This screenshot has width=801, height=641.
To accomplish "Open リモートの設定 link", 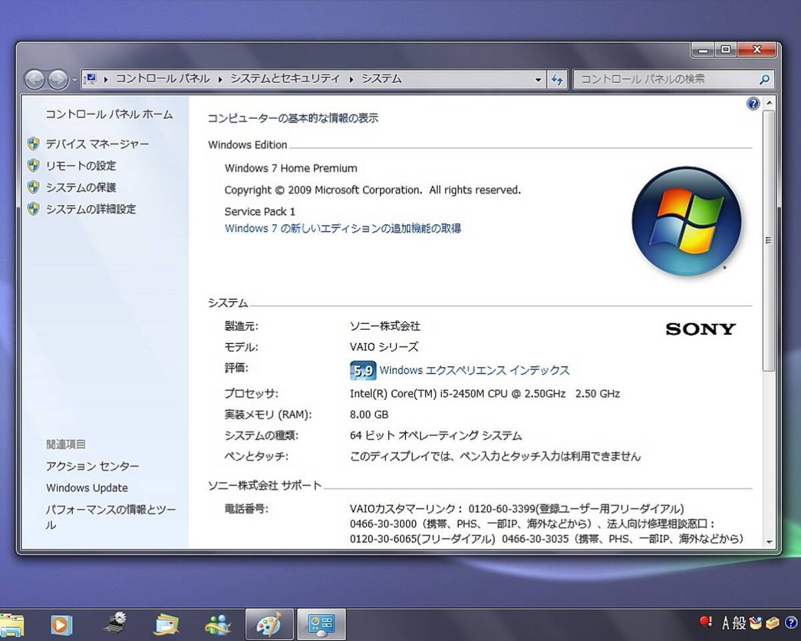I will (x=81, y=166).
